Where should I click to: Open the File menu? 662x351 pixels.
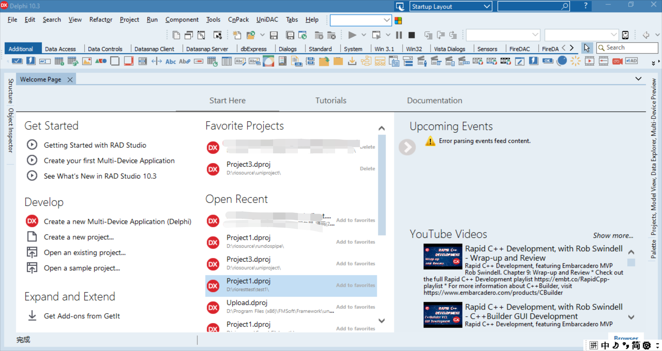point(12,20)
